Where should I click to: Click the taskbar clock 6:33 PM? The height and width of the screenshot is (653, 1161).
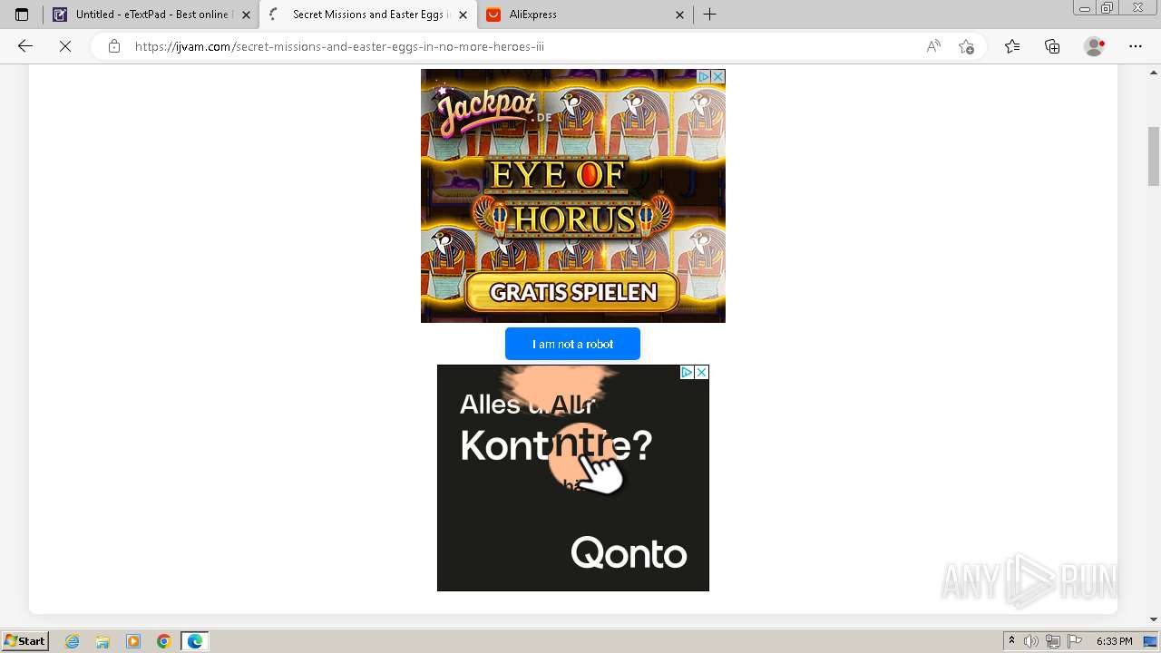point(1115,641)
